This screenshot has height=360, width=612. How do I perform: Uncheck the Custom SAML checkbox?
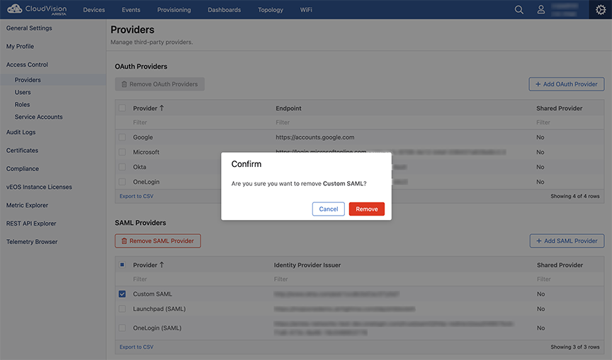point(122,294)
